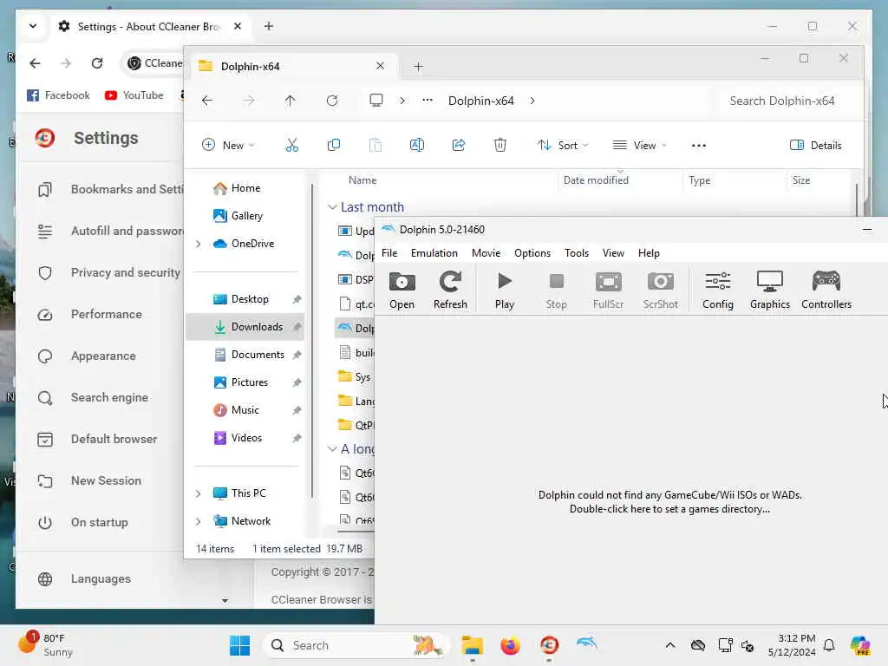Viewport: 888px width, 666px height.
Task: Open Performance in browser Settings
Action: (x=106, y=314)
